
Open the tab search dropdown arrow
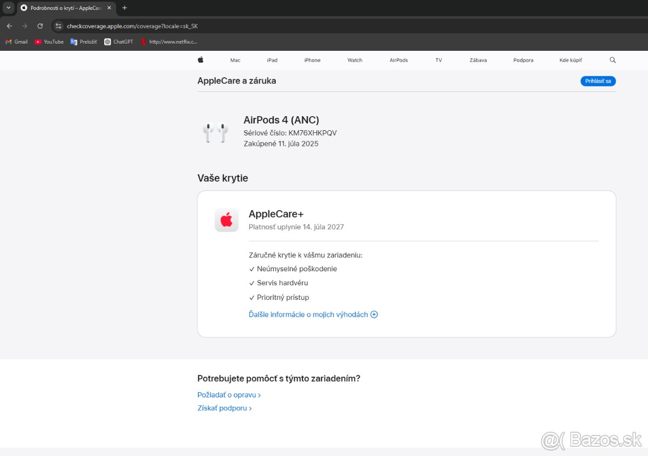point(8,8)
